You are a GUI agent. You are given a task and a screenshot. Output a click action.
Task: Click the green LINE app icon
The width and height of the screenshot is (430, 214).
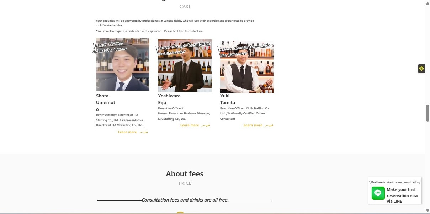point(378,193)
